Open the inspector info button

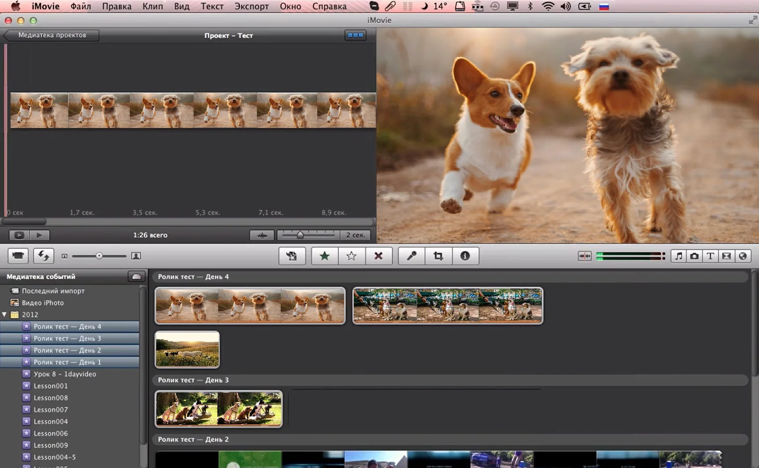[465, 256]
